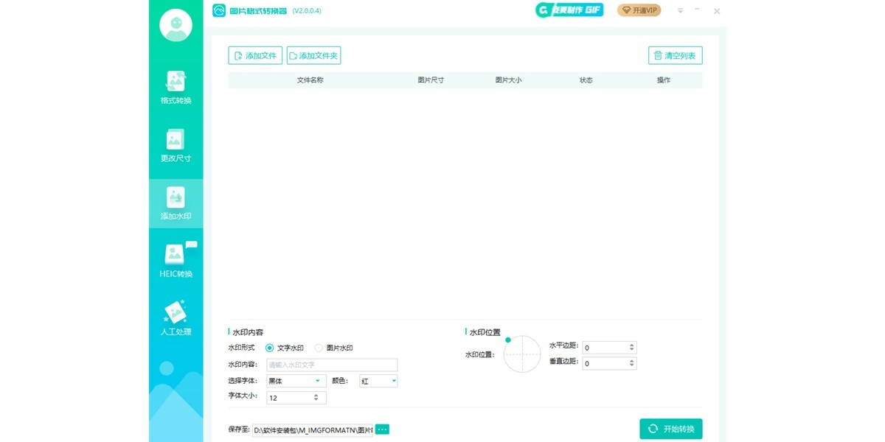Click the 添加文件 add files button
The image size is (885, 442).
tap(254, 55)
